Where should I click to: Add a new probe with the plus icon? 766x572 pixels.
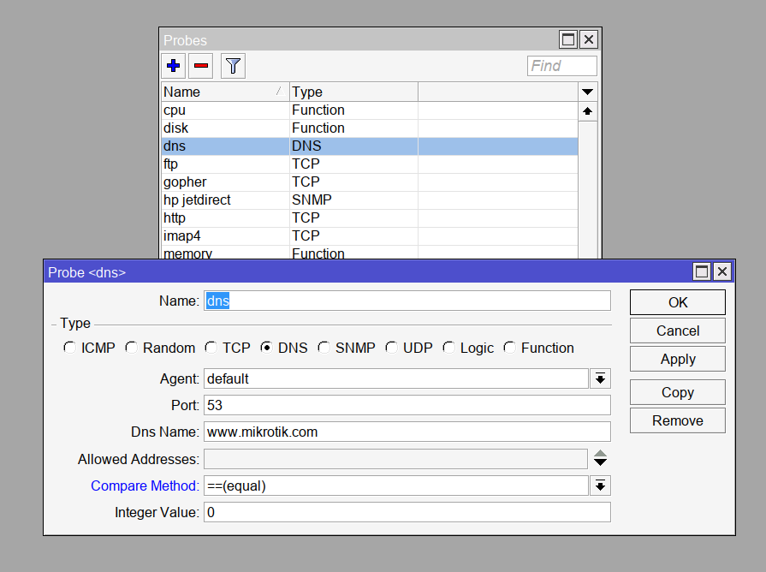(x=174, y=66)
